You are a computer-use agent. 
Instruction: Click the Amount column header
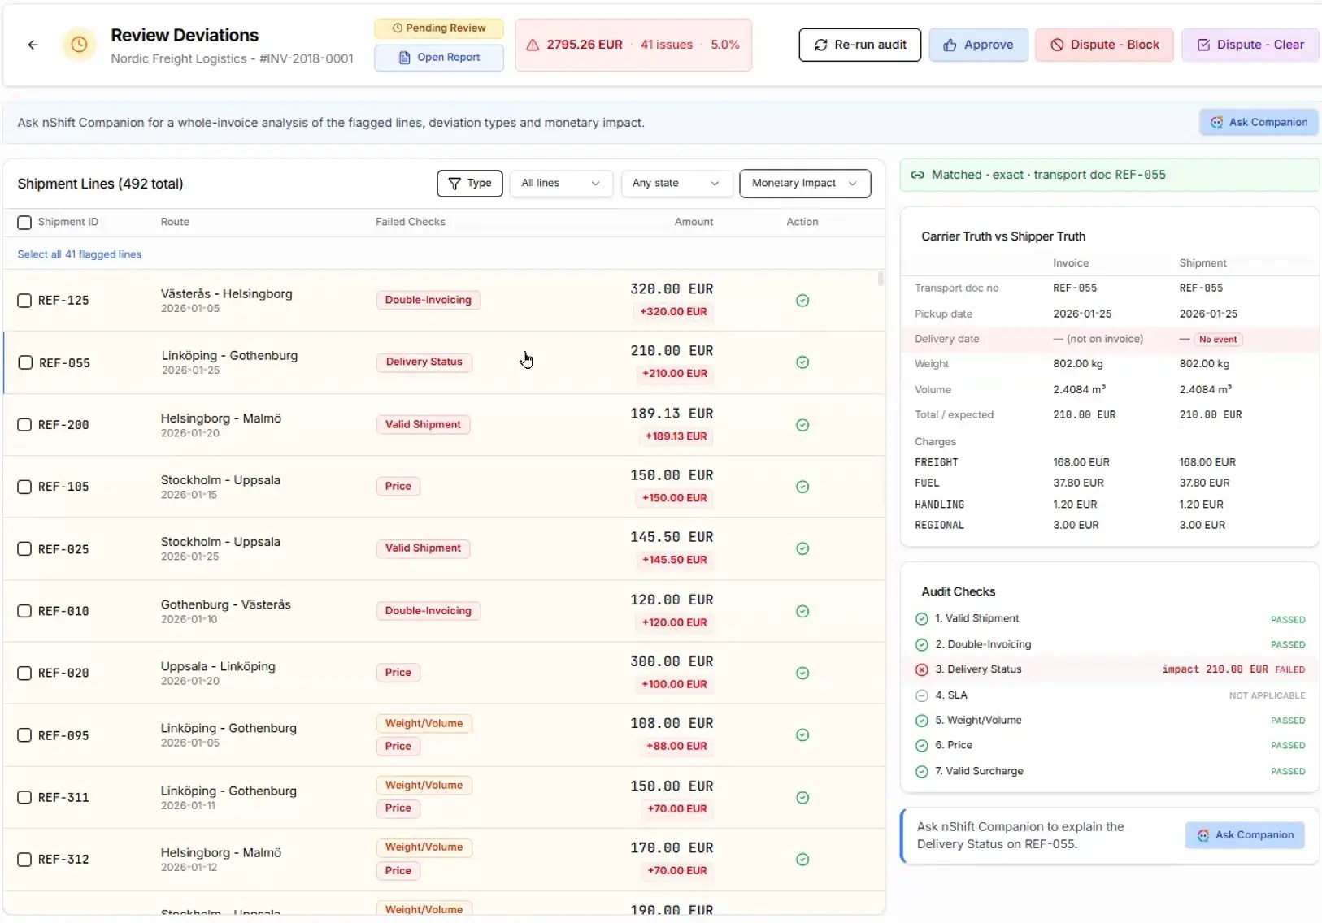694,223
